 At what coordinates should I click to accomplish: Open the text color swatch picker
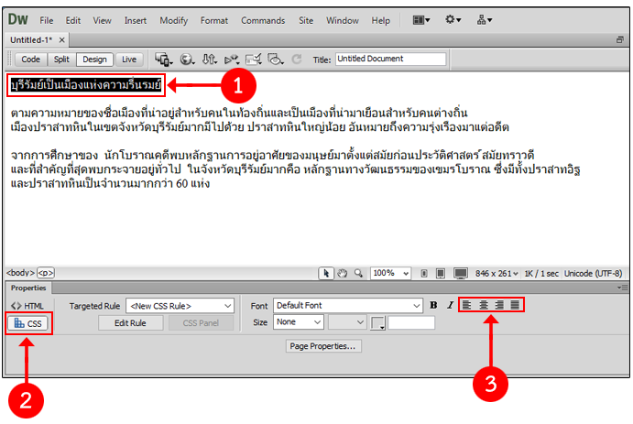(x=378, y=322)
